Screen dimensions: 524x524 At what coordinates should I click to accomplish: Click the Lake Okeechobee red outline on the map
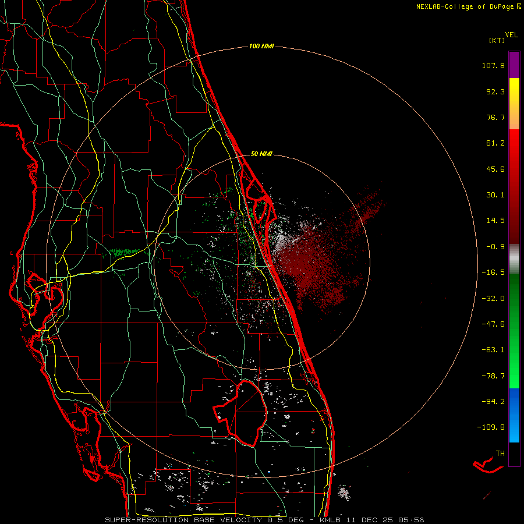coord(241,413)
